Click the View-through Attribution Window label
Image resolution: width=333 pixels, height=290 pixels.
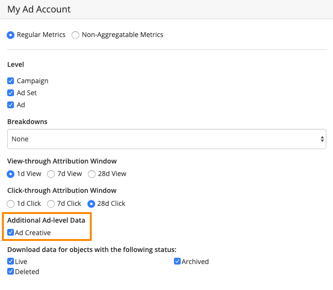62,161
